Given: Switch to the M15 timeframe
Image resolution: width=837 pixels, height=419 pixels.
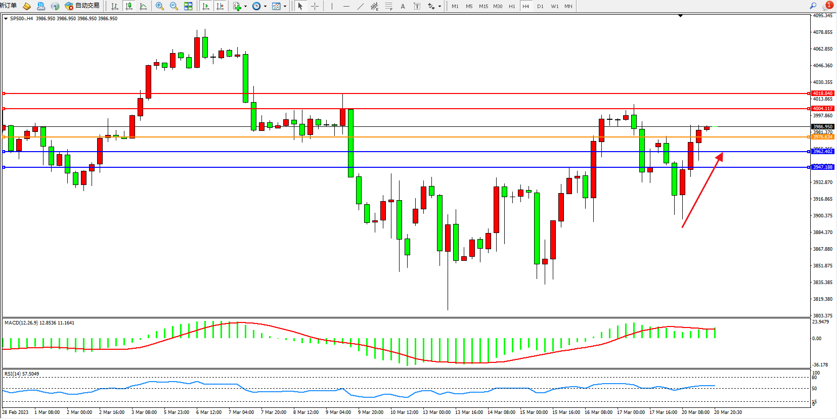Looking at the screenshot, I should pyautogui.click(x=483, y=6).
